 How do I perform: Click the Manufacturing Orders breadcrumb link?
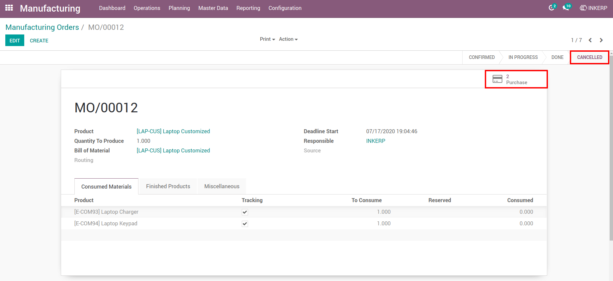tap(42, 27)
